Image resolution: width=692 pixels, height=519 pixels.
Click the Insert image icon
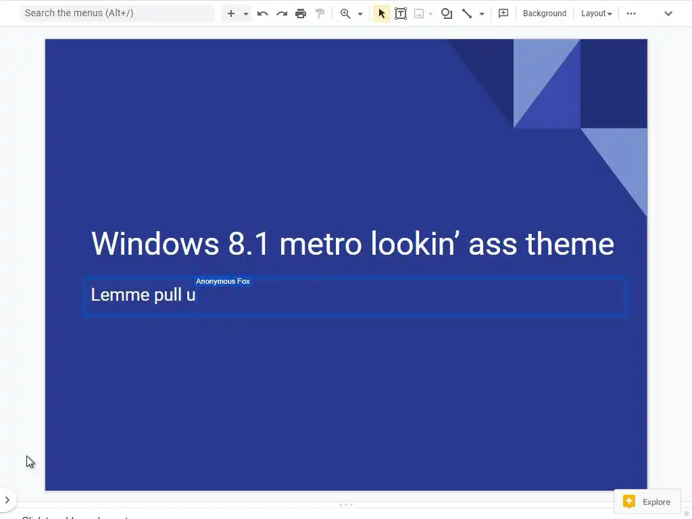pos(419,14)
